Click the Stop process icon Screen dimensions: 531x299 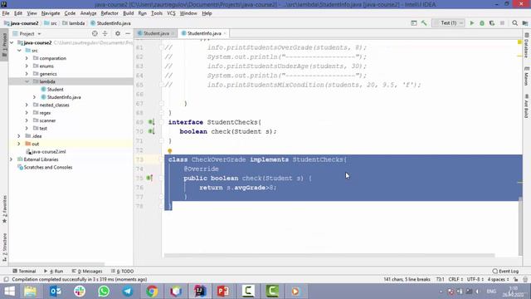coord(502,23)
